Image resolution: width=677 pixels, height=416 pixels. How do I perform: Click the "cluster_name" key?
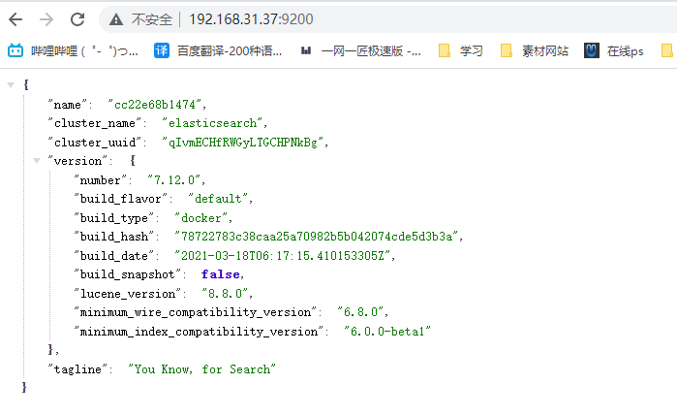point(95,123)
